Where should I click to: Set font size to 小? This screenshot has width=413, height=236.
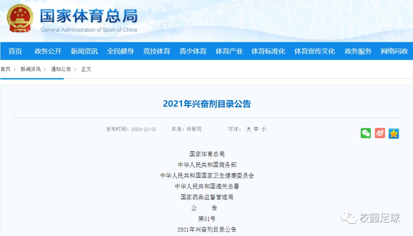coord(264,129)
